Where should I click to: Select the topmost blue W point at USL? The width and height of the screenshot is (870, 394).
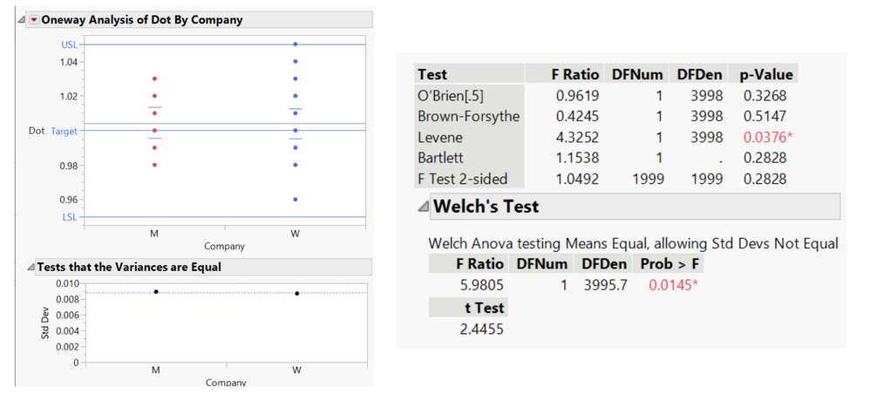click(296, 44)
